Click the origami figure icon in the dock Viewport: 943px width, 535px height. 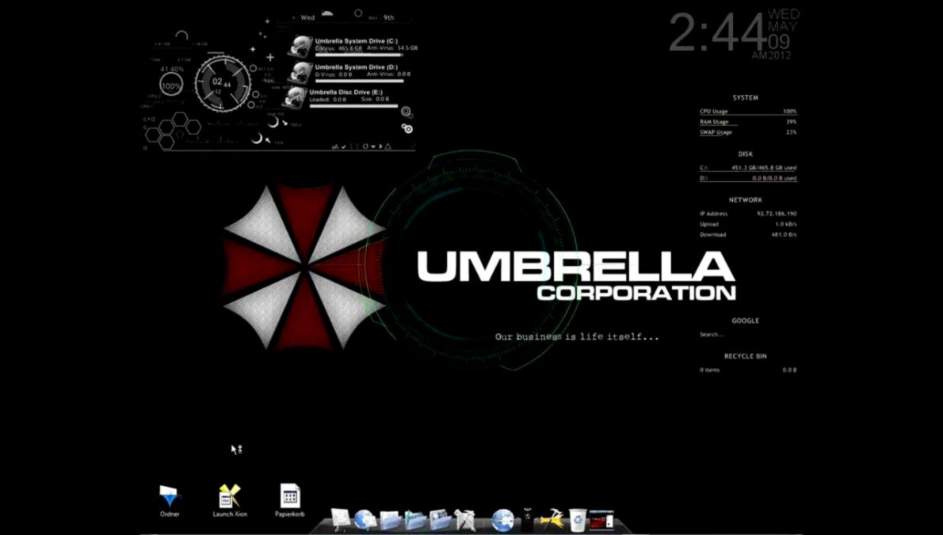point(464,519)
